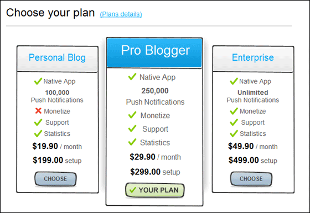This screenshot has width=310, height=213.
Task: Click Enterprise Statistics checkmark
Action: coord(234,134)
